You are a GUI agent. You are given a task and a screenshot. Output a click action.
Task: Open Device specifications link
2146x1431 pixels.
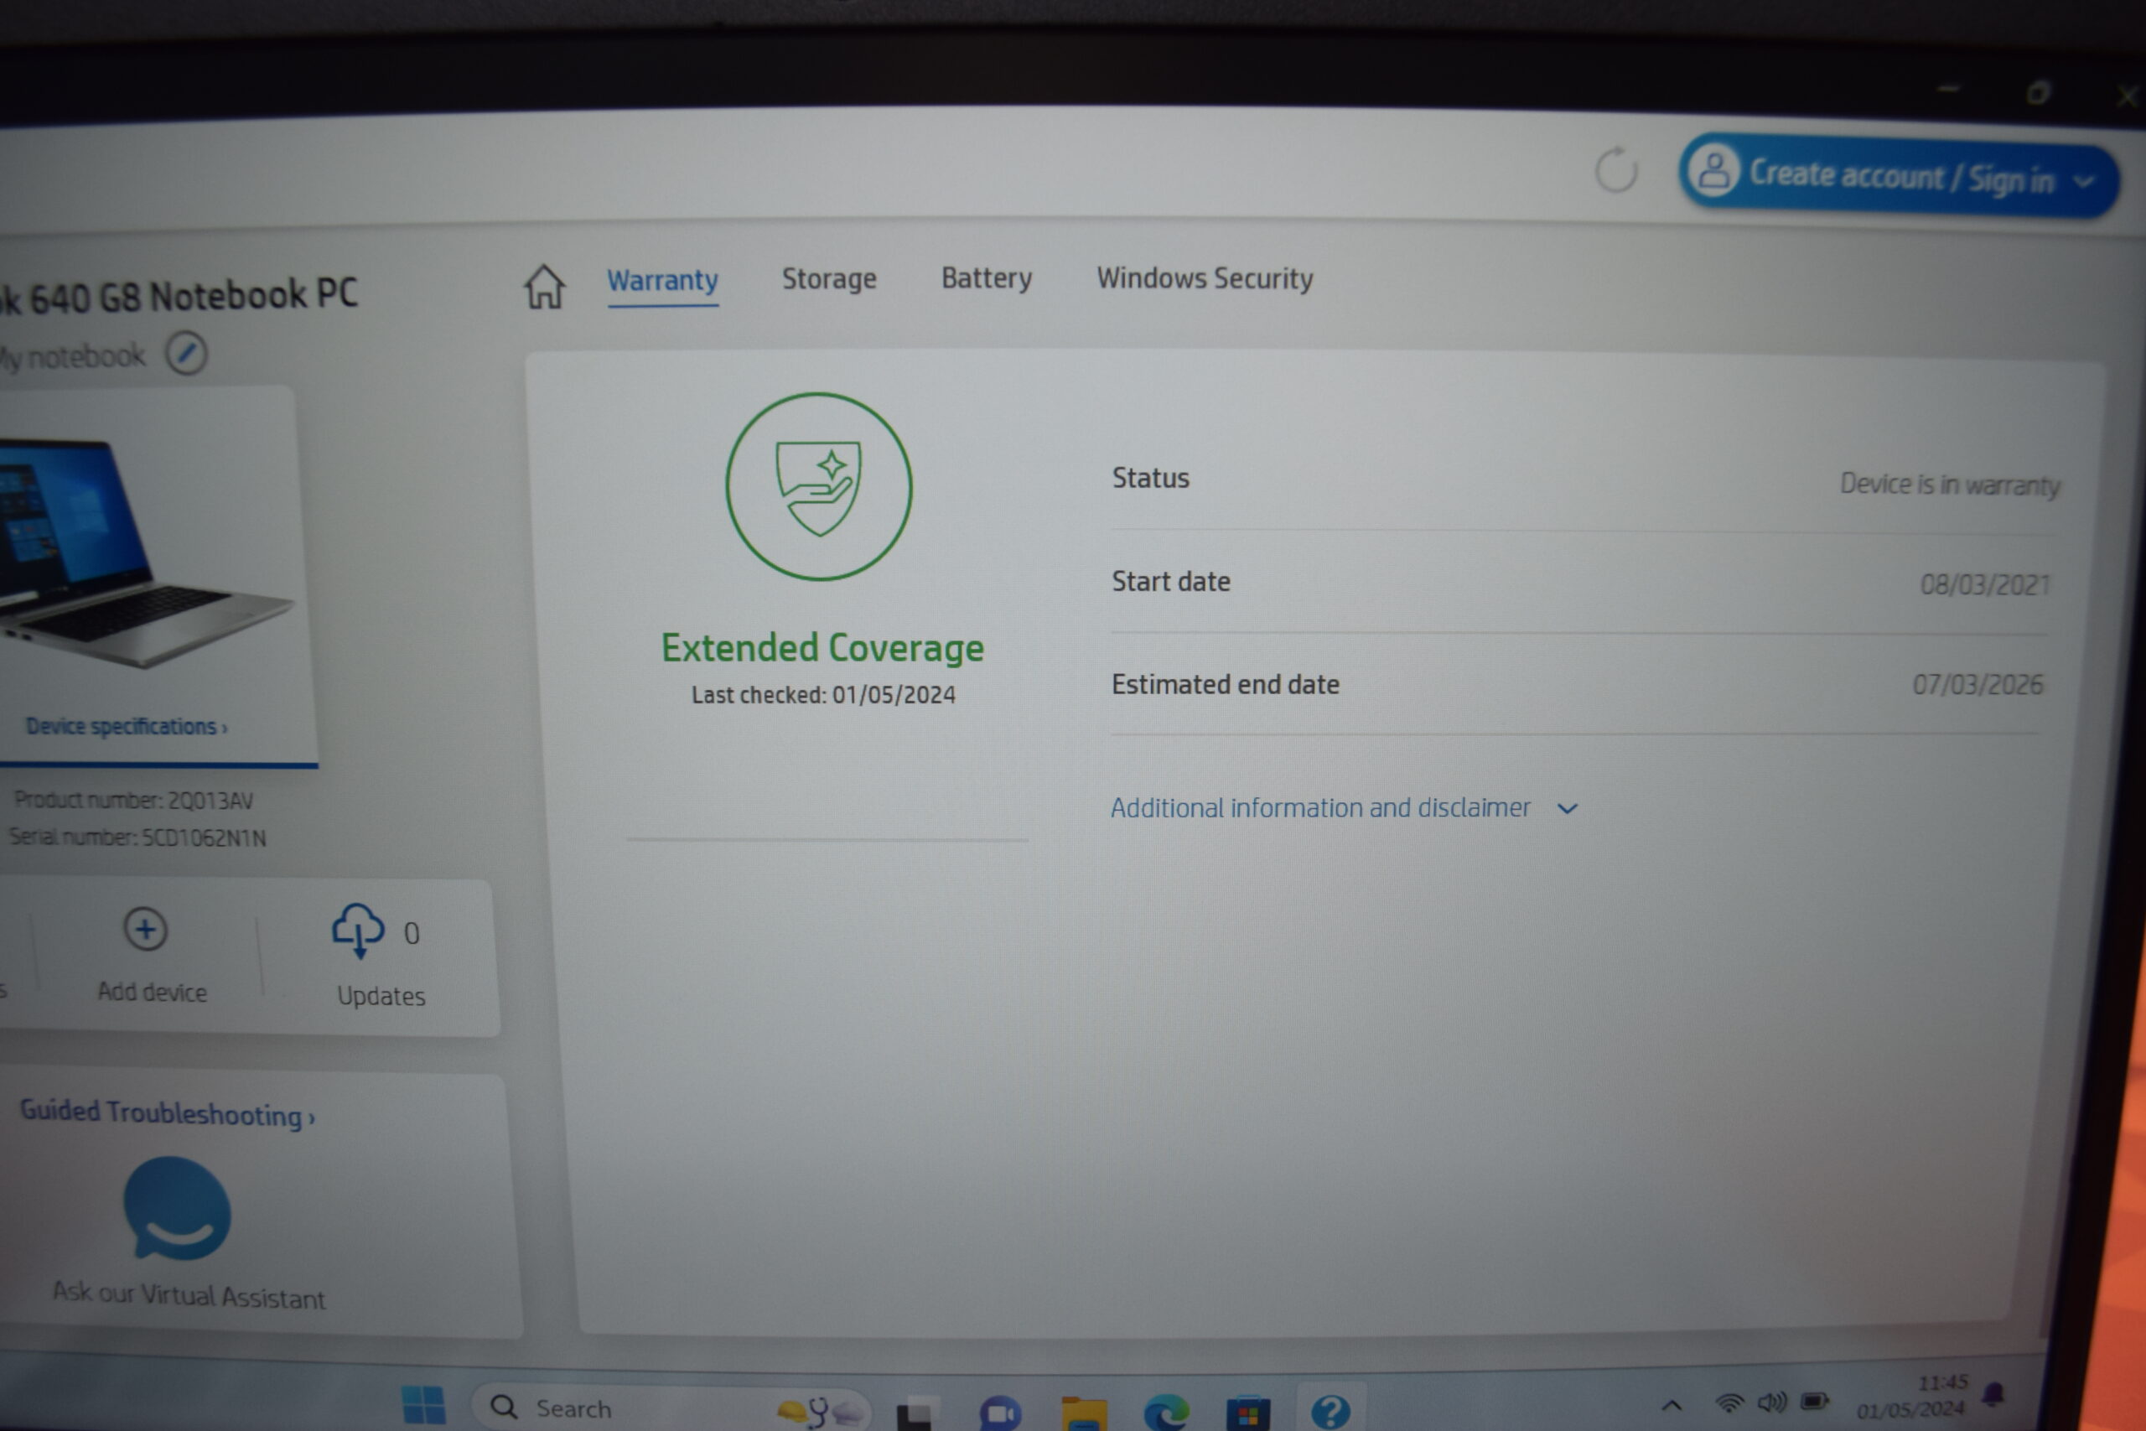pyautogui.click(x=126, y=727)
